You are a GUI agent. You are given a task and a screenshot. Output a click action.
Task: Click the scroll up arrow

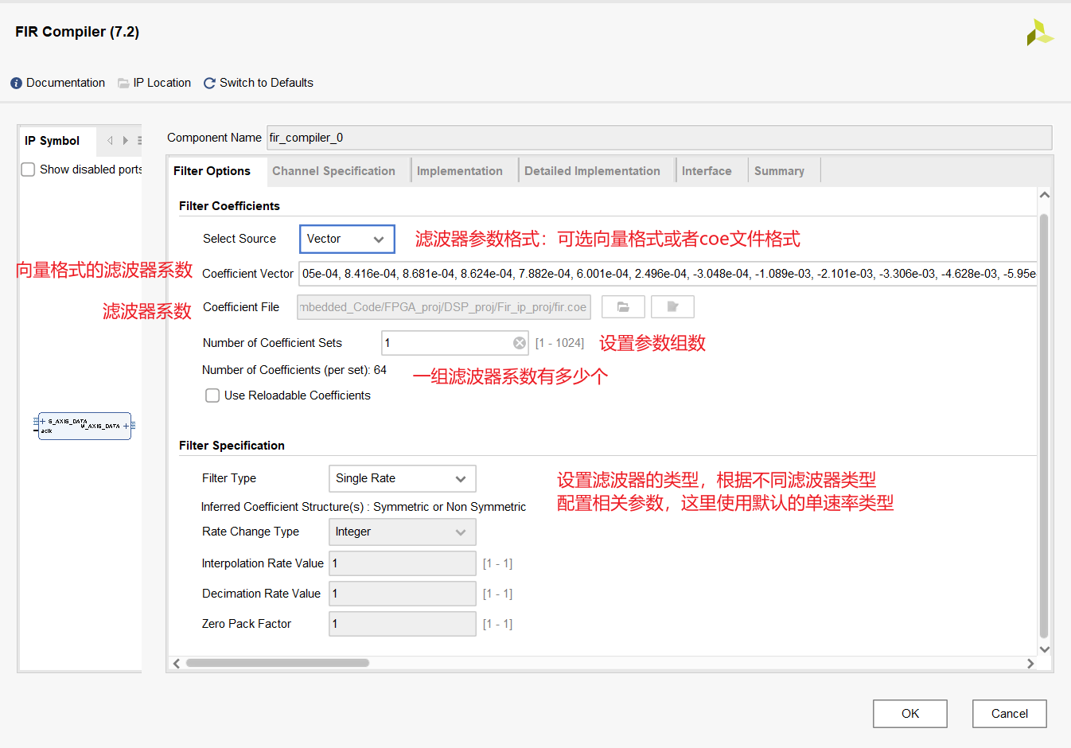(x=1045, y=195)
